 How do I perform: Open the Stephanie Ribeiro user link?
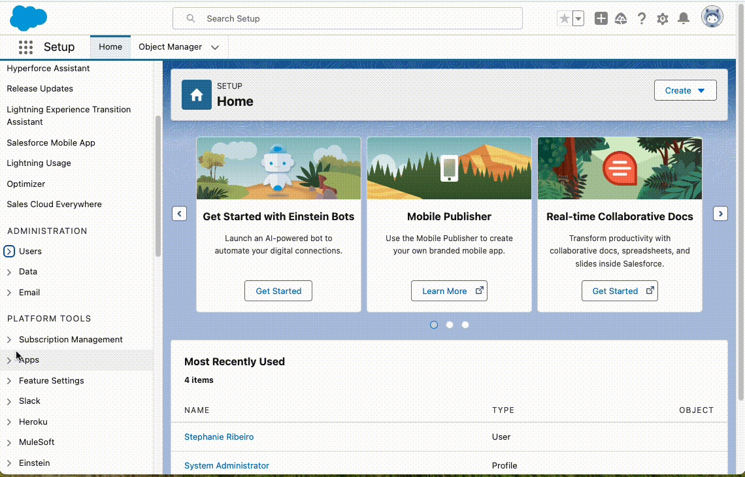(x=219, y=437)
